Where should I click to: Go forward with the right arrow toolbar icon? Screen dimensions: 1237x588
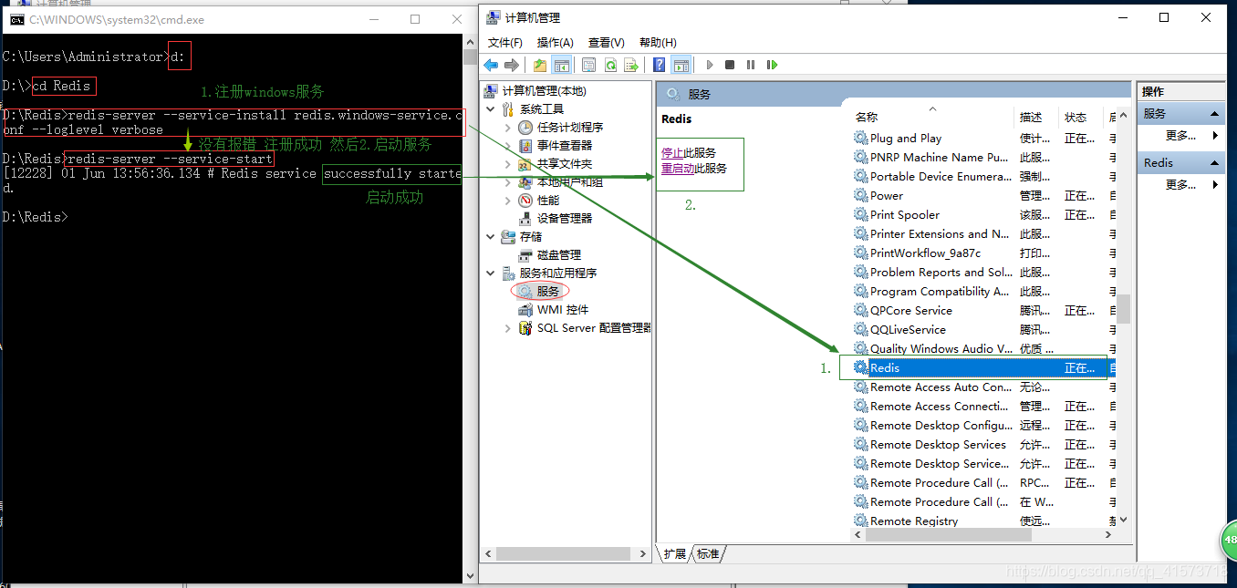[x=511, y=65]
